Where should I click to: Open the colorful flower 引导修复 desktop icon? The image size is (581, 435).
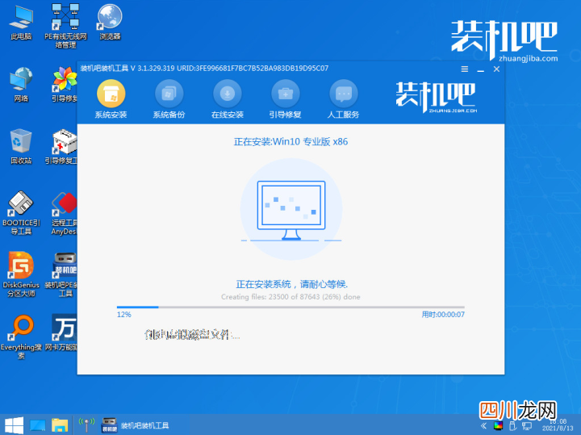pyautogui.click(x=65, y=85)
